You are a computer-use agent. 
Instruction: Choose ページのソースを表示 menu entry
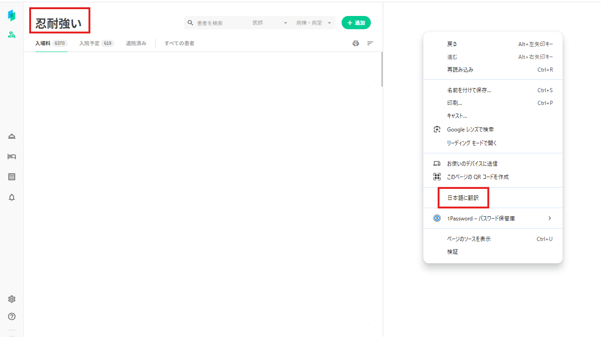[493, 239]
